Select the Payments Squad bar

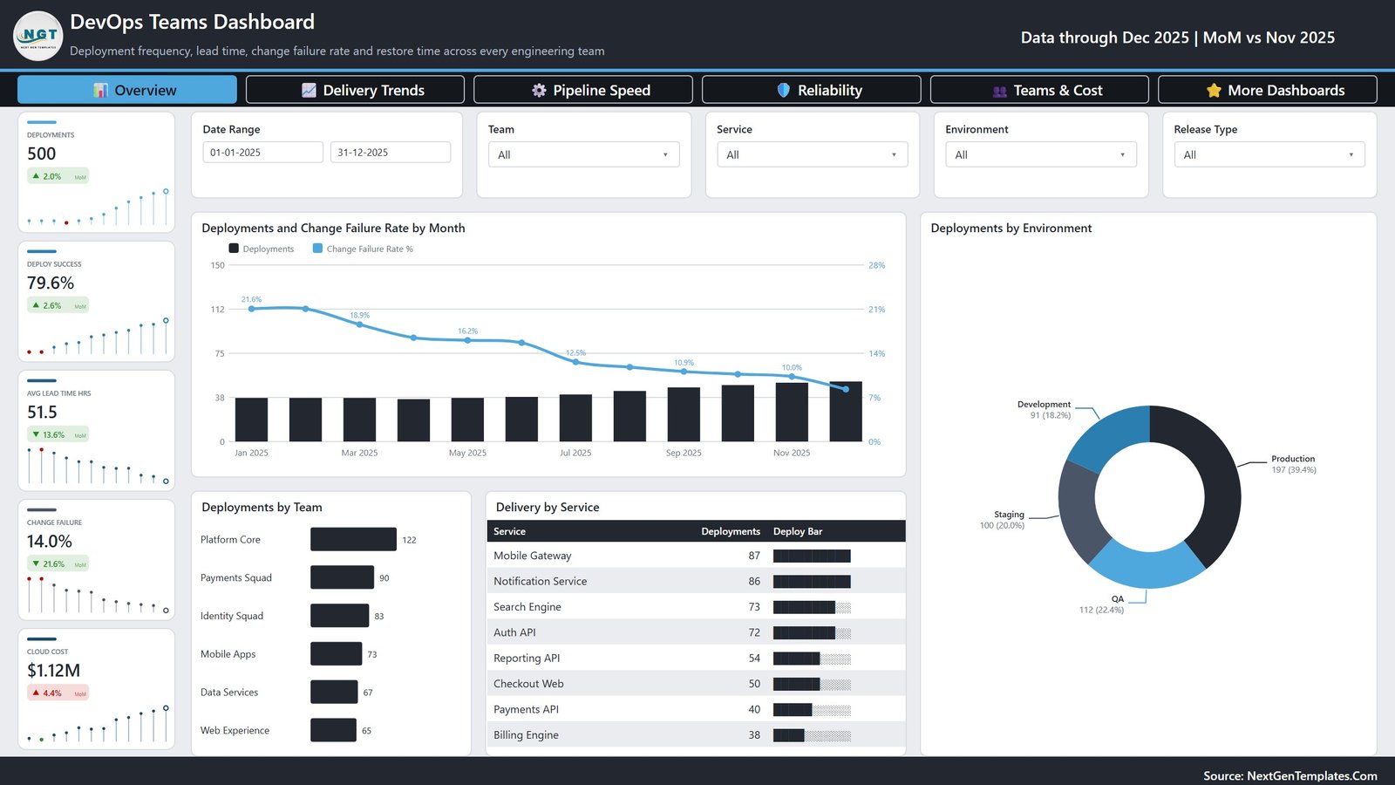pyautogui.click(x=342, y=577)
